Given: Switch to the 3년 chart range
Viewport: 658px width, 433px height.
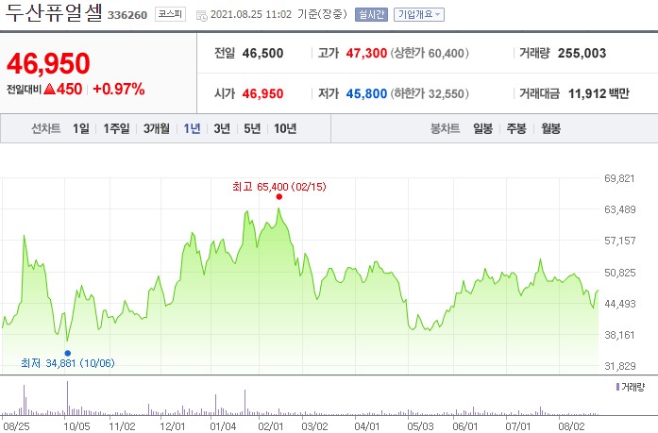Looking at the screenshot, I should [x=222, y=128].
